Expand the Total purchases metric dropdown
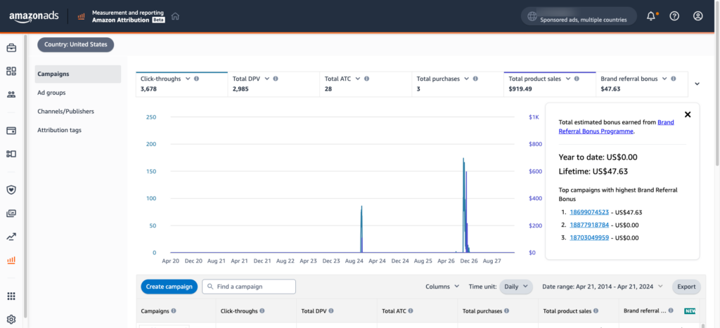The image size is (720, 328). (466, 79)
